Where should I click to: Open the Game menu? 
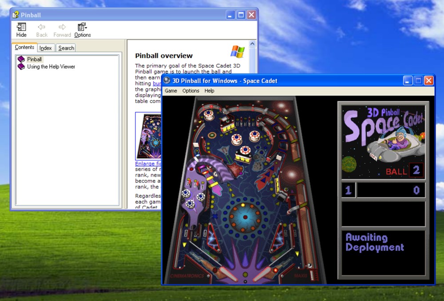(170, 91)
